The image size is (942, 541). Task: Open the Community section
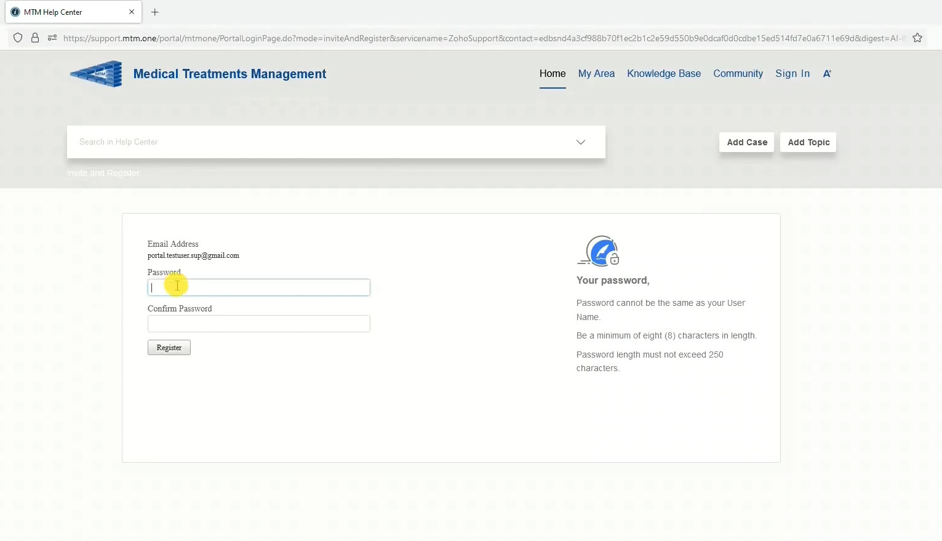tap(738, 73)
